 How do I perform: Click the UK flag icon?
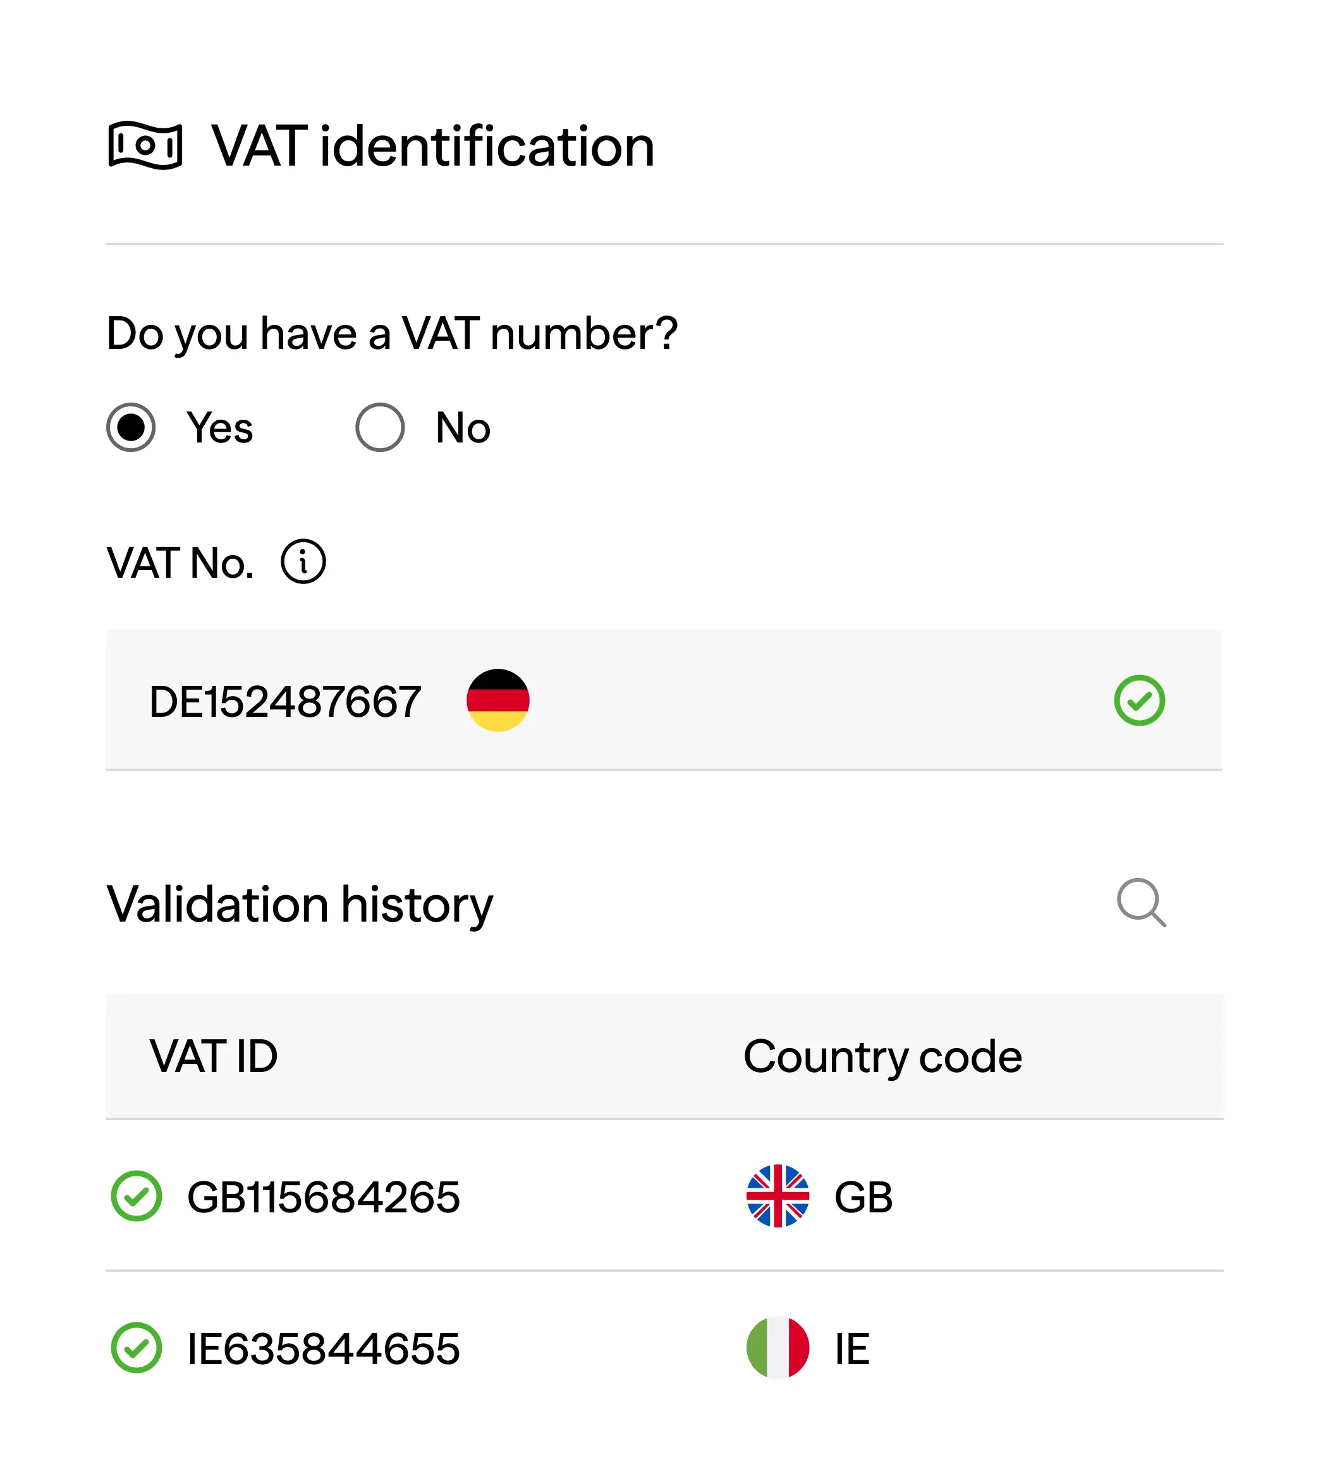[x=778, y=1196]
